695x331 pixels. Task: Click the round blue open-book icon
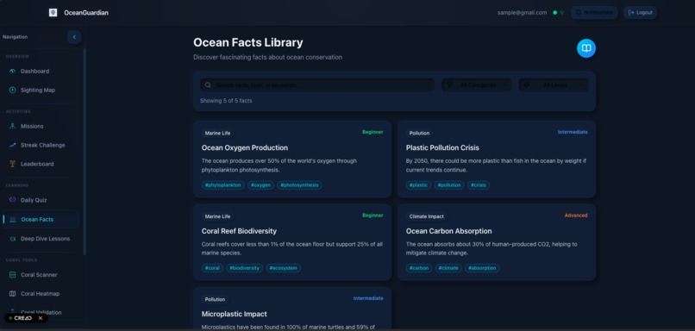coord(586,48)
